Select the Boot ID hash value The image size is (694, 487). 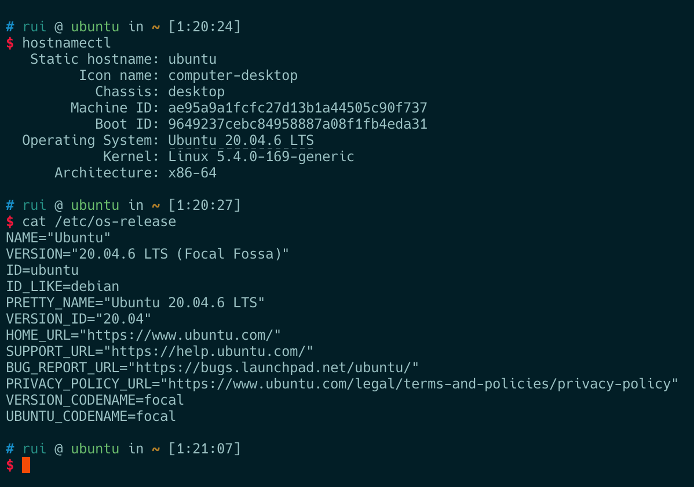pos(298,124)
